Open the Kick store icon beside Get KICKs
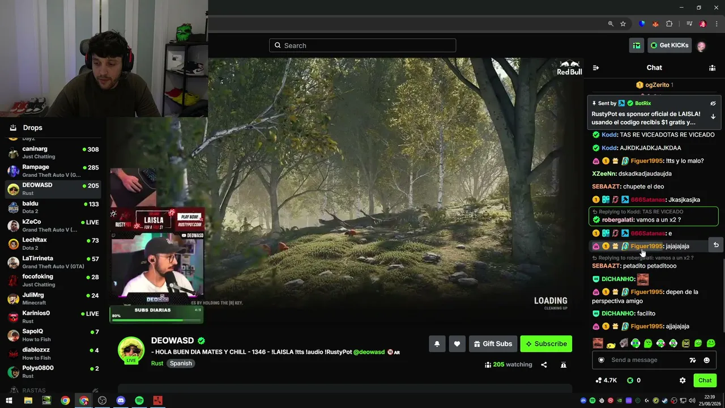The image size is (725, 408). [637, 45]
